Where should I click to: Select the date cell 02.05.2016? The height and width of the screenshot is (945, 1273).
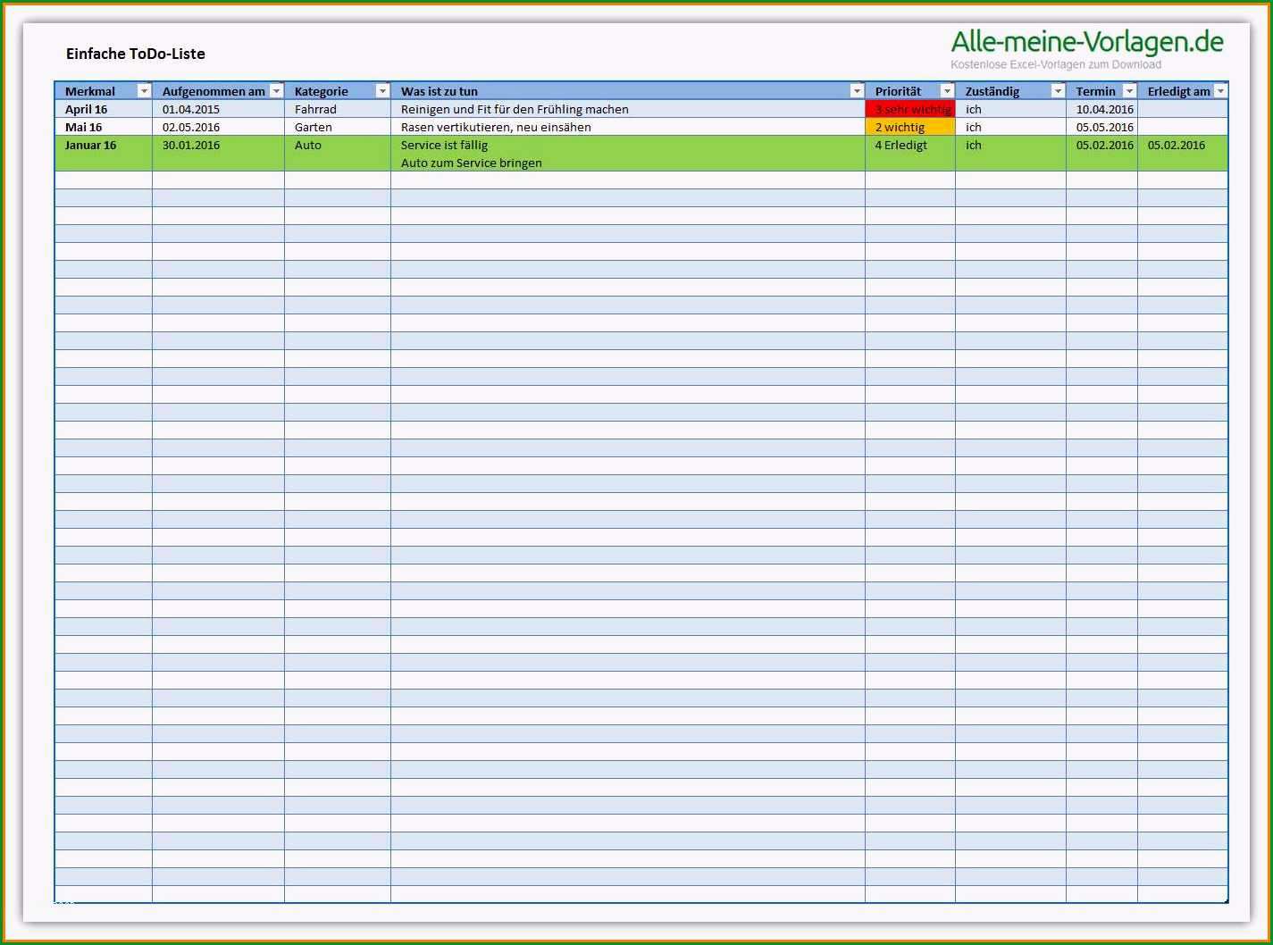tap(218, 127)
